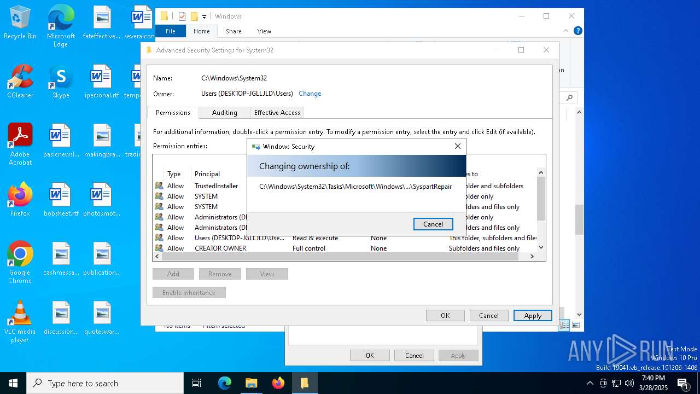Screen dimensions: 700x394
Task: Click OK in Advanced Security Settings
Action: pos(445,315)
